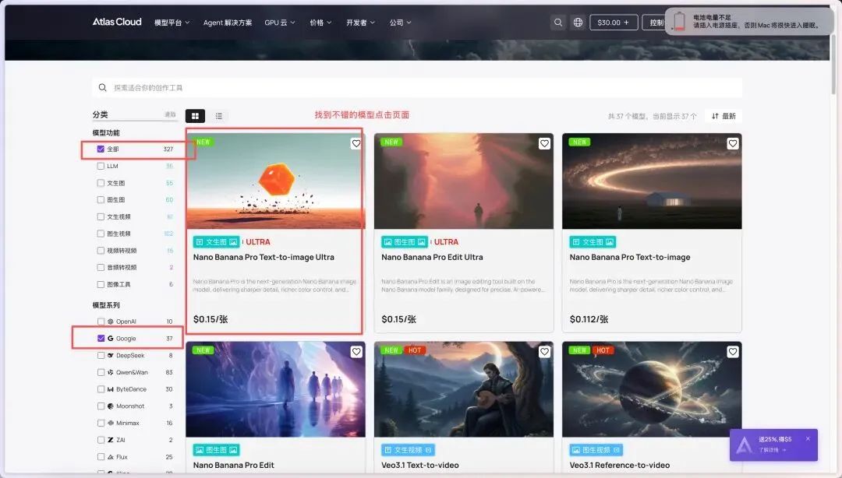Expand the 开发者 menu
The width and height of the screenshot is (842, 478).
pos(360,23)
